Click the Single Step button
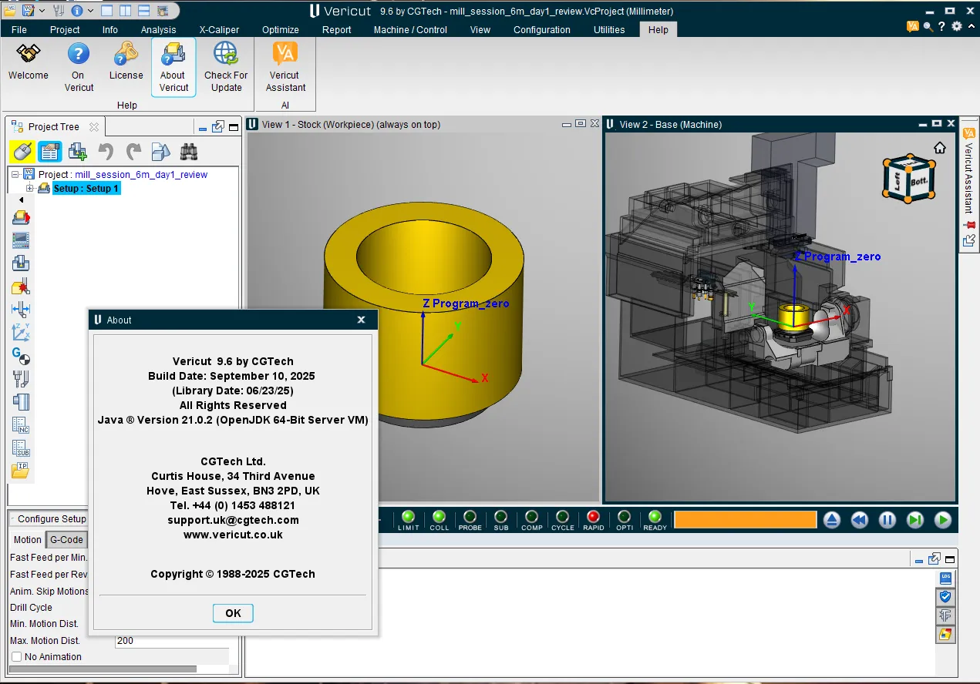This screenshot has width=980, height=684. point(915,520)
